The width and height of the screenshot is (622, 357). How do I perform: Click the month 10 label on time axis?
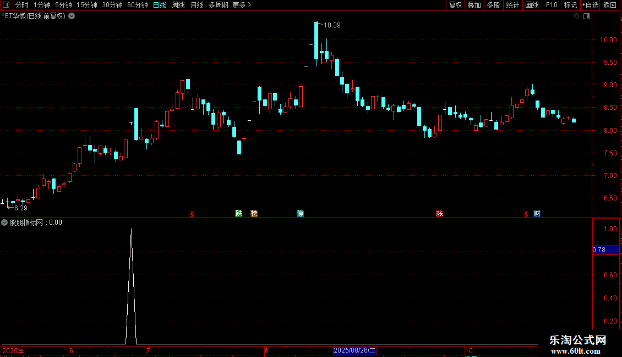click(469, 350)
